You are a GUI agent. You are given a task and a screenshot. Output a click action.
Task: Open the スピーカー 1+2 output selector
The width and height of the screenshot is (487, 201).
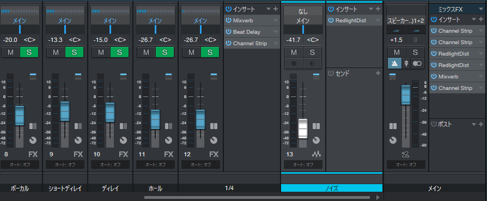[x=406, y=21]
